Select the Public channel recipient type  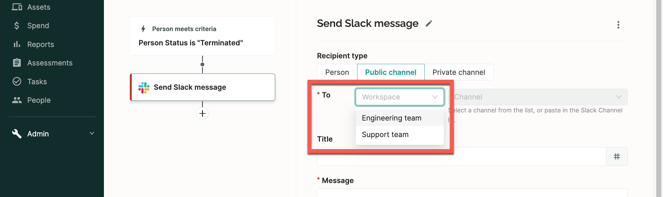[391, 72]
